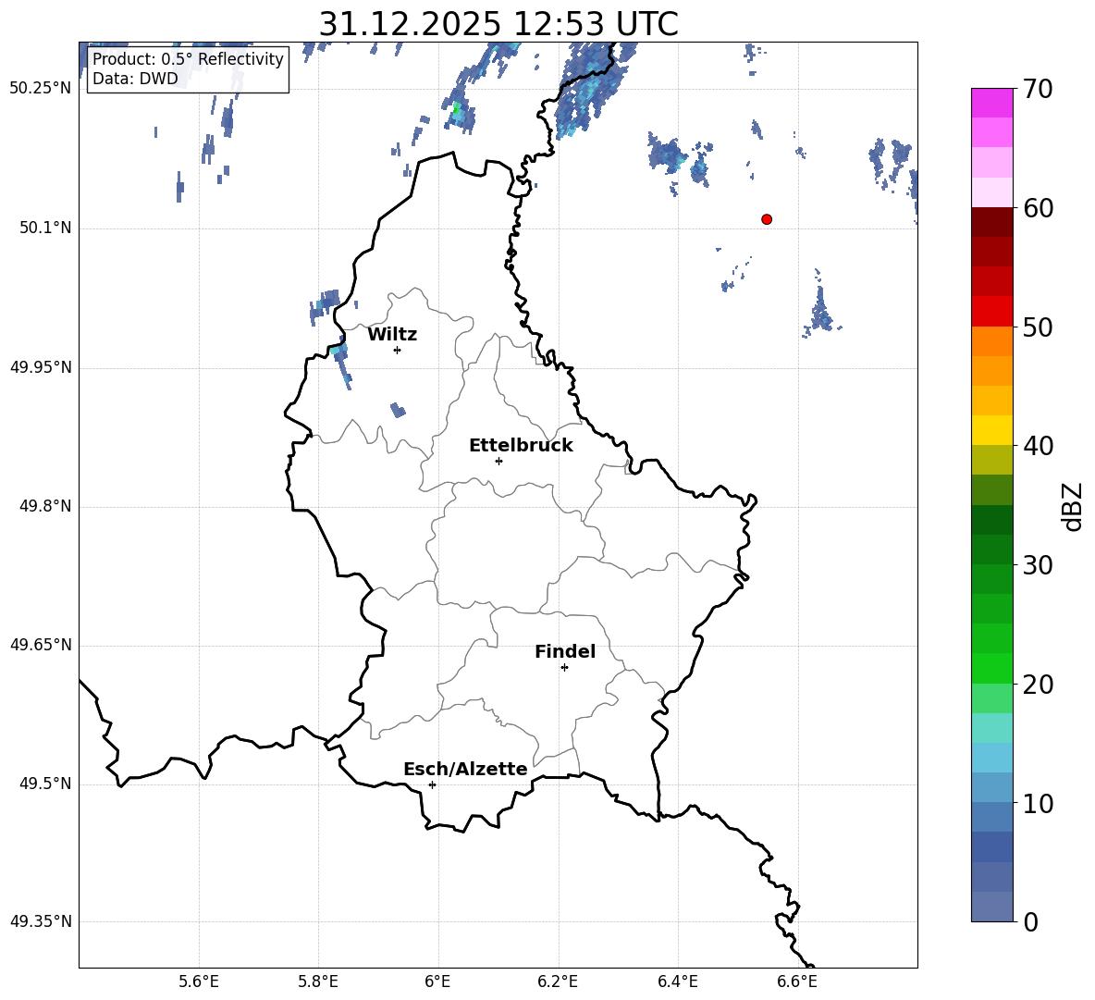Click the 5.6°E longitude label

click(199, 982)
